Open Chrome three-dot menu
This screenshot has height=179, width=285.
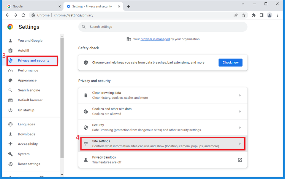[278, 15]
